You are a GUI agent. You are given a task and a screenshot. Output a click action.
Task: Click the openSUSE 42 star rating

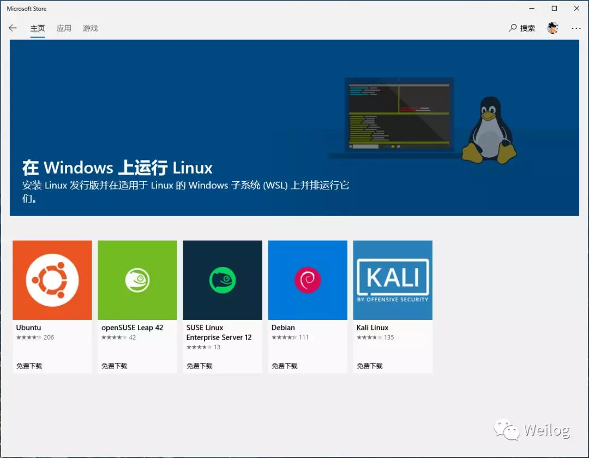[119, 337]
